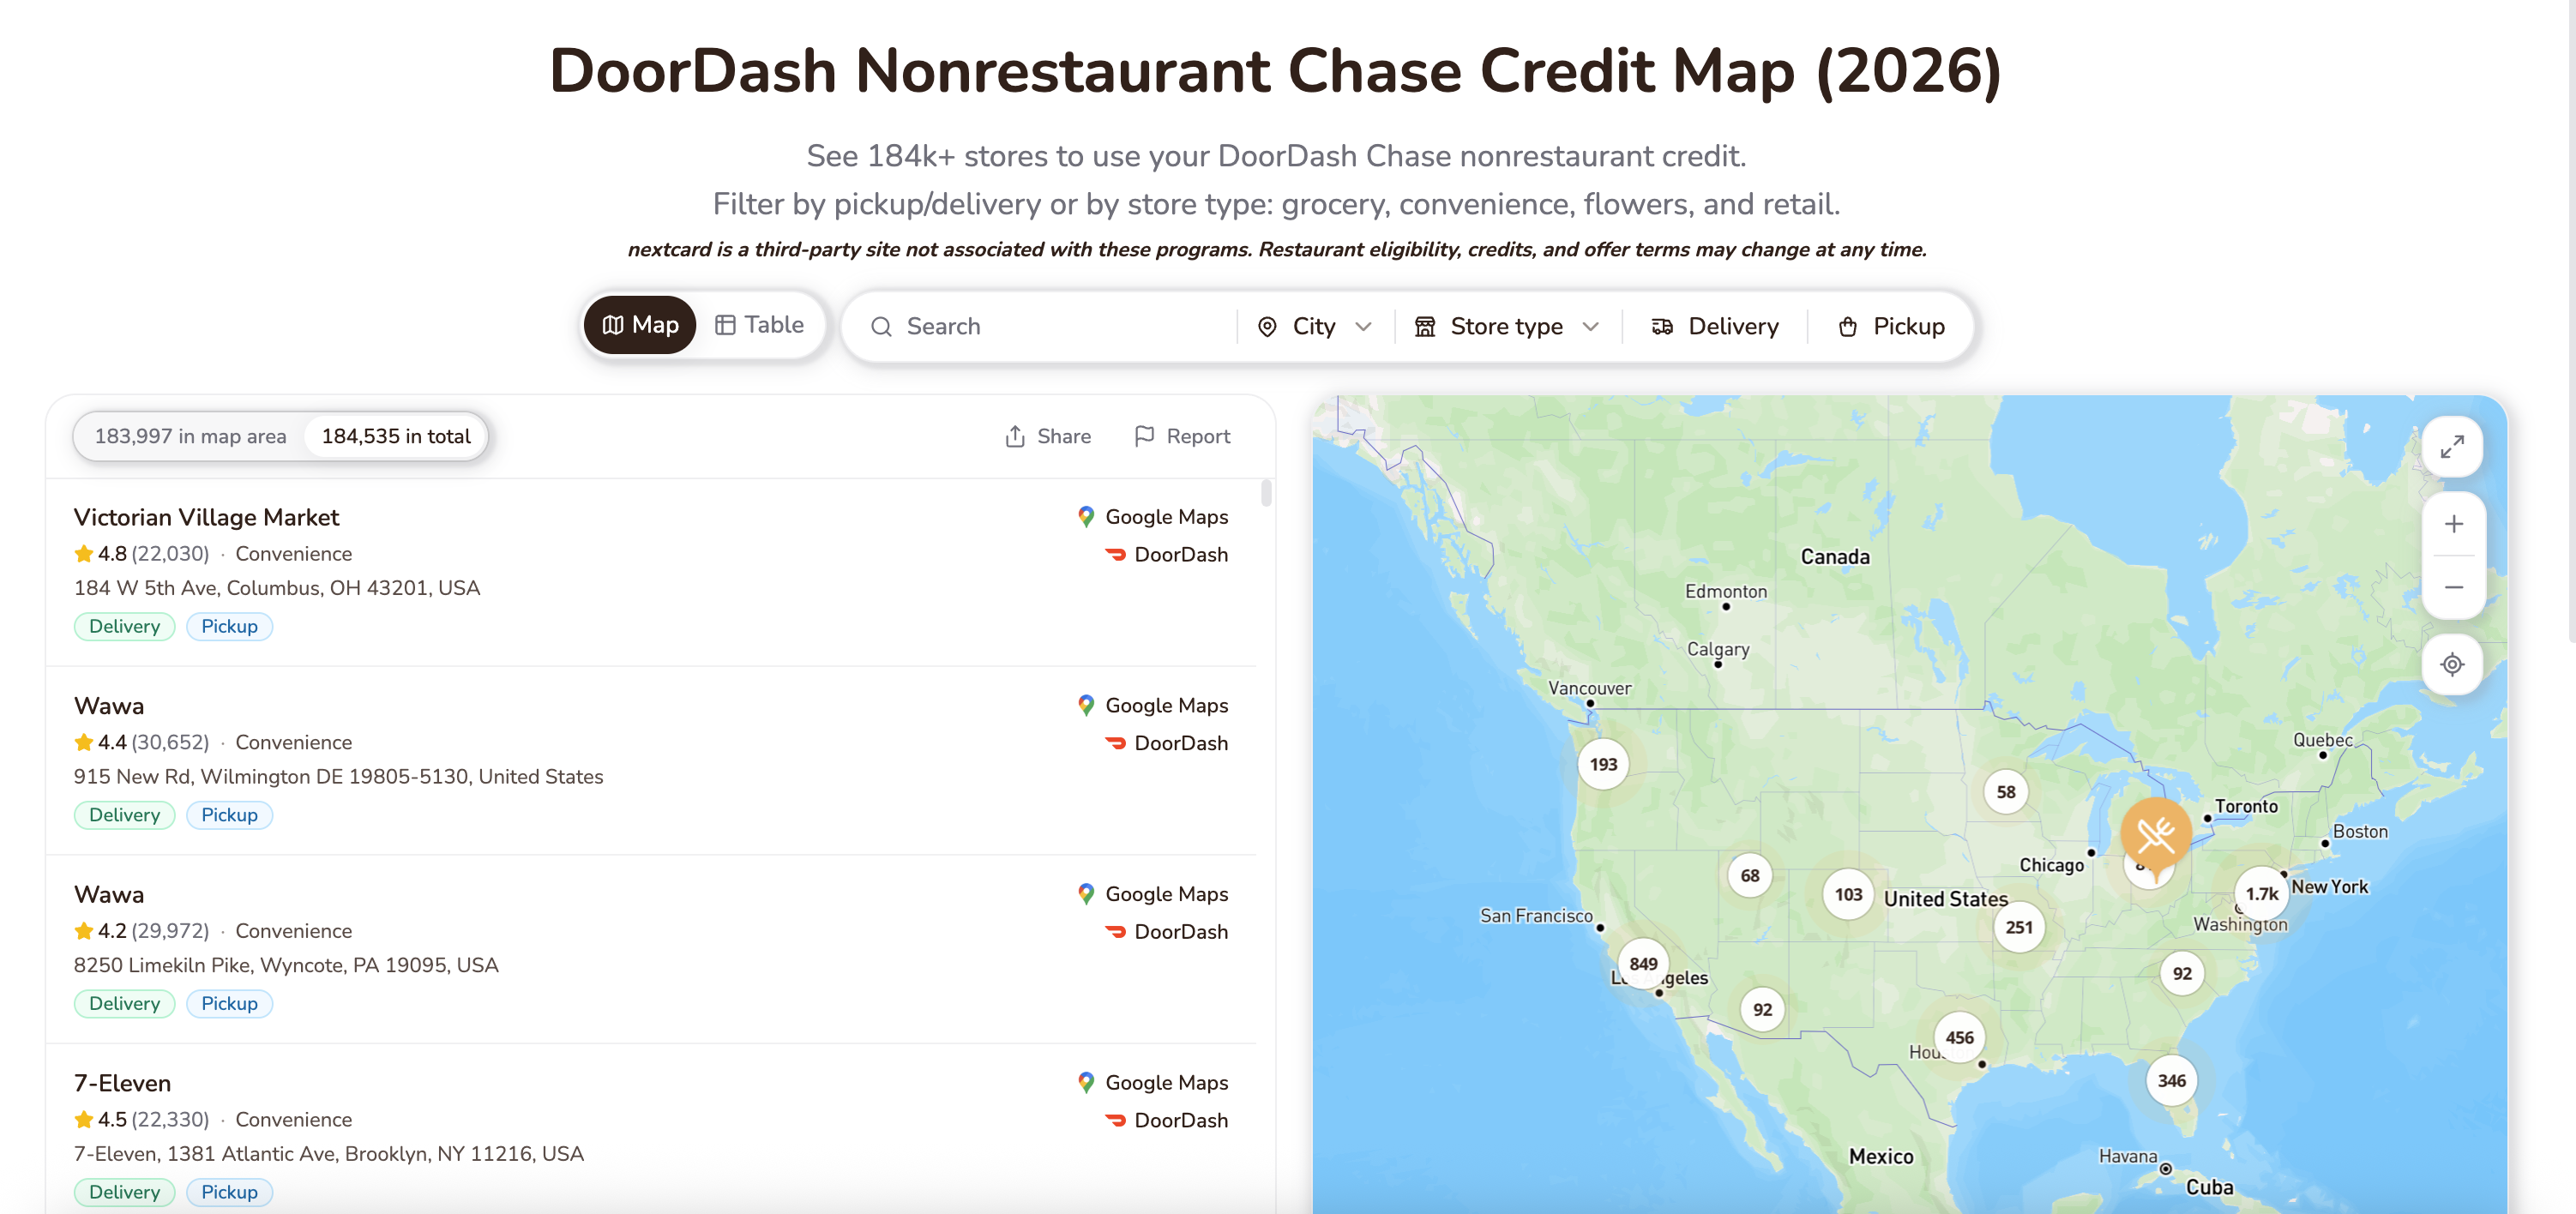2576x1214 pixels.
Task: Click the map fullscreen expand icon
Action: (2452, 446)
